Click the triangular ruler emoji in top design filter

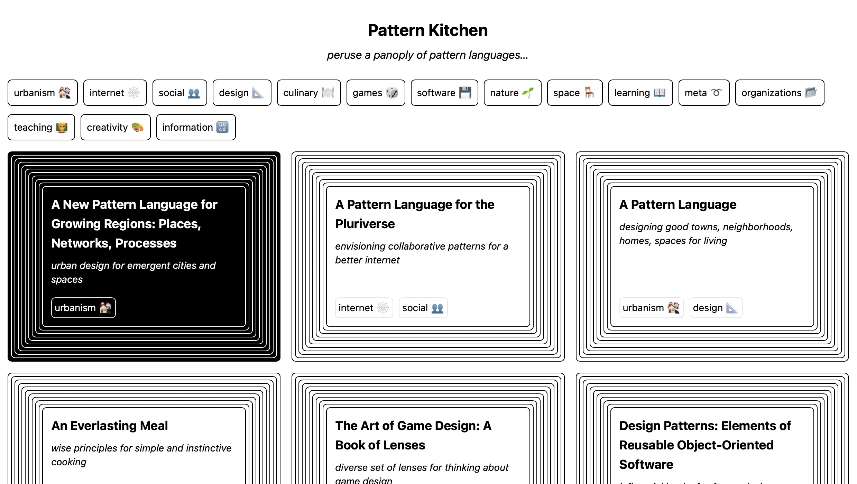258,93
